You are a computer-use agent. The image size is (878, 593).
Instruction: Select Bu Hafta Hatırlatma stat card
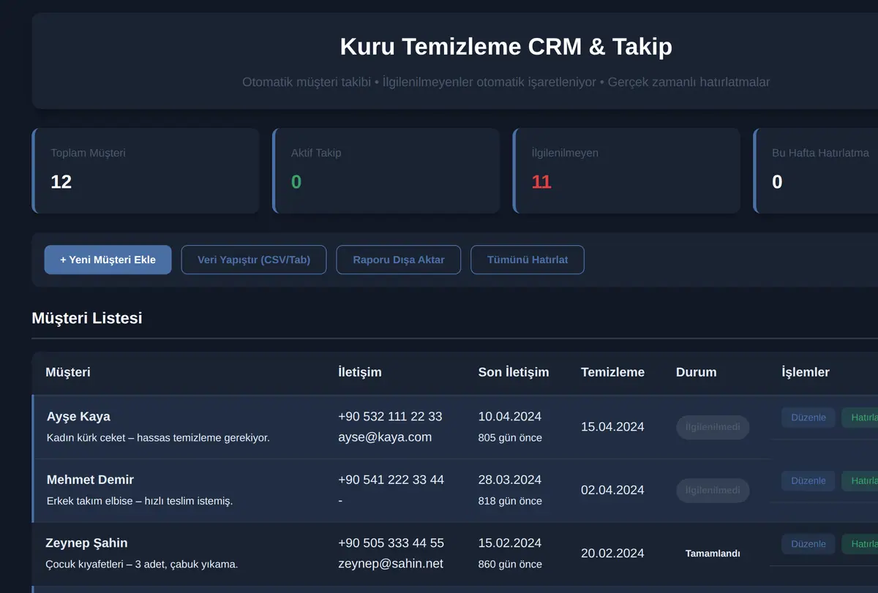coord(816,171)
